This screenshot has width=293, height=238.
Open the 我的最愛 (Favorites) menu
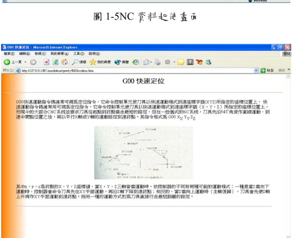[60, 54]
